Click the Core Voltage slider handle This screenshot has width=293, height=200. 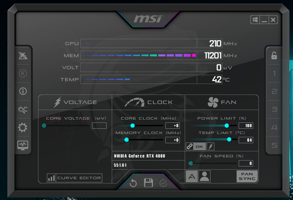click(x=44, y=126)
